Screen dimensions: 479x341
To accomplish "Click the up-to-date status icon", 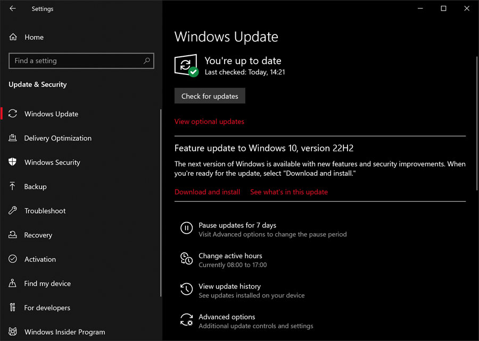I will point(186,65).
